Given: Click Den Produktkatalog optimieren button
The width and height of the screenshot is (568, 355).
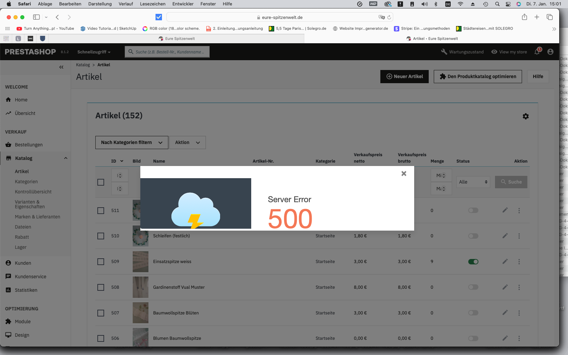Looking at the screenshot, I should coord(478,76).
